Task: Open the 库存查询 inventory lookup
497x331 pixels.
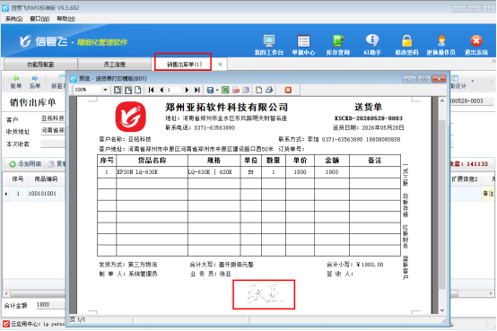Action: [x=338, y=45]
